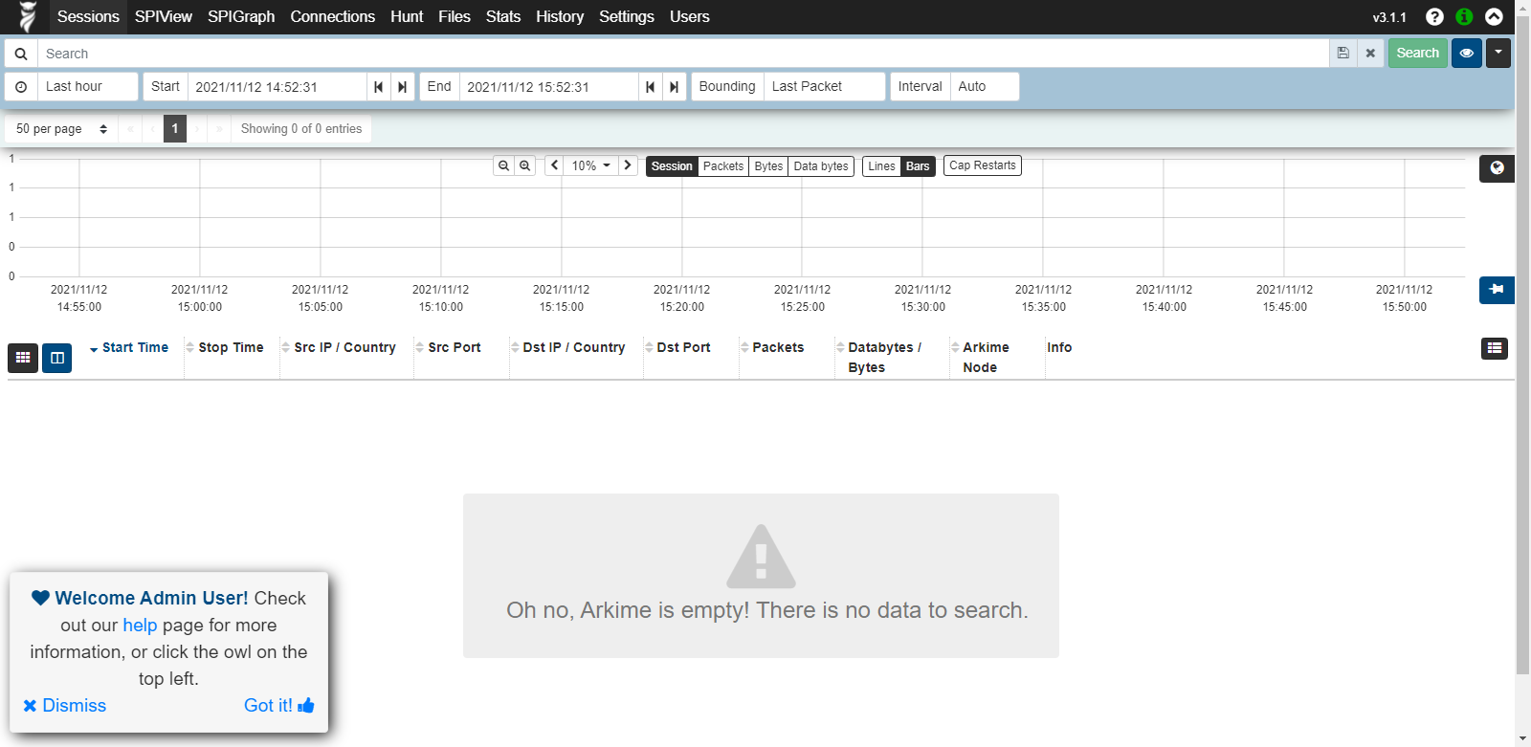The width and height of the screenshot is (1531, 747).
Task: Dismiss the welcome message
Action: 65,705
